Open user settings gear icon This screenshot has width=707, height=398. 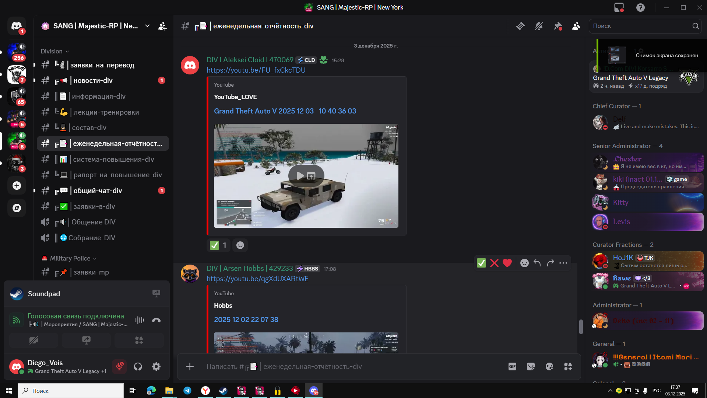click(x=156, y=367)
